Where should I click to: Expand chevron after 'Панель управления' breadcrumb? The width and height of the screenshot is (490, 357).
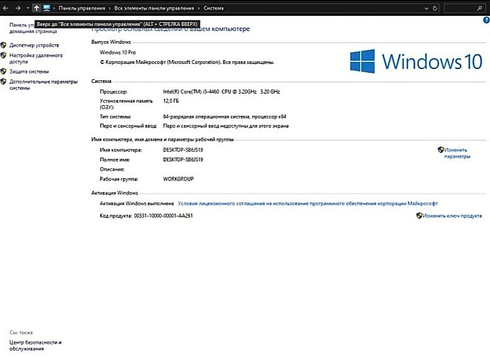coord(110,8)
